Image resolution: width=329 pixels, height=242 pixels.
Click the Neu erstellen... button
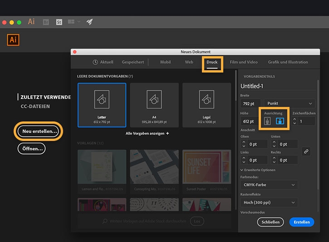click(38, 131)
